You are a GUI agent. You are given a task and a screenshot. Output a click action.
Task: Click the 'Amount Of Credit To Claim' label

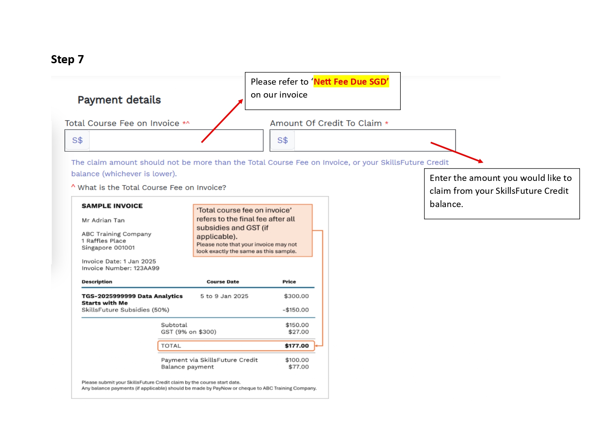coord(326,123)
